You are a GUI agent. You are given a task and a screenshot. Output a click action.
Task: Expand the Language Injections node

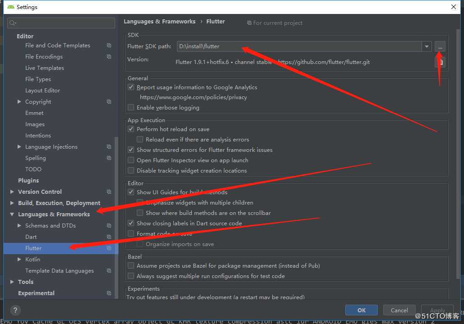[x=19, y=147]
